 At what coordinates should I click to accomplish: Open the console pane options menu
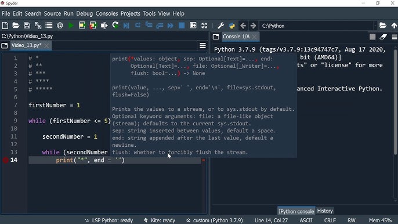tap(394, 37)
